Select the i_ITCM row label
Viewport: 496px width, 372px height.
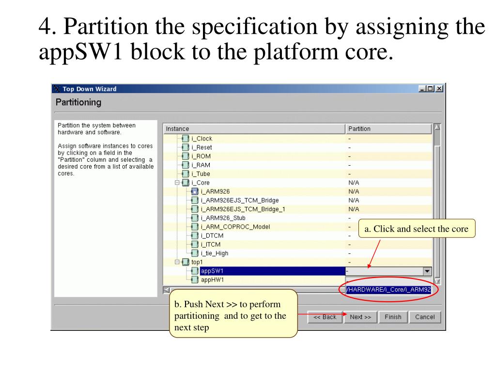[x=211, y=245]
